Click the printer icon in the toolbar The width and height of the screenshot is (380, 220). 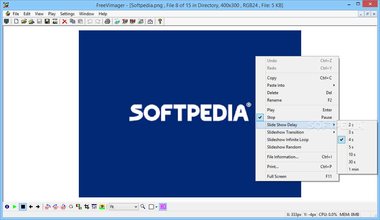[x=107, y=21]
